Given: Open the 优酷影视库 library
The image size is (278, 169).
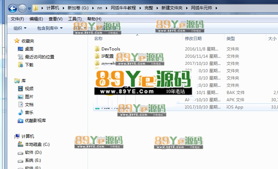Looking at the screenshot, I should coord(35,121).
